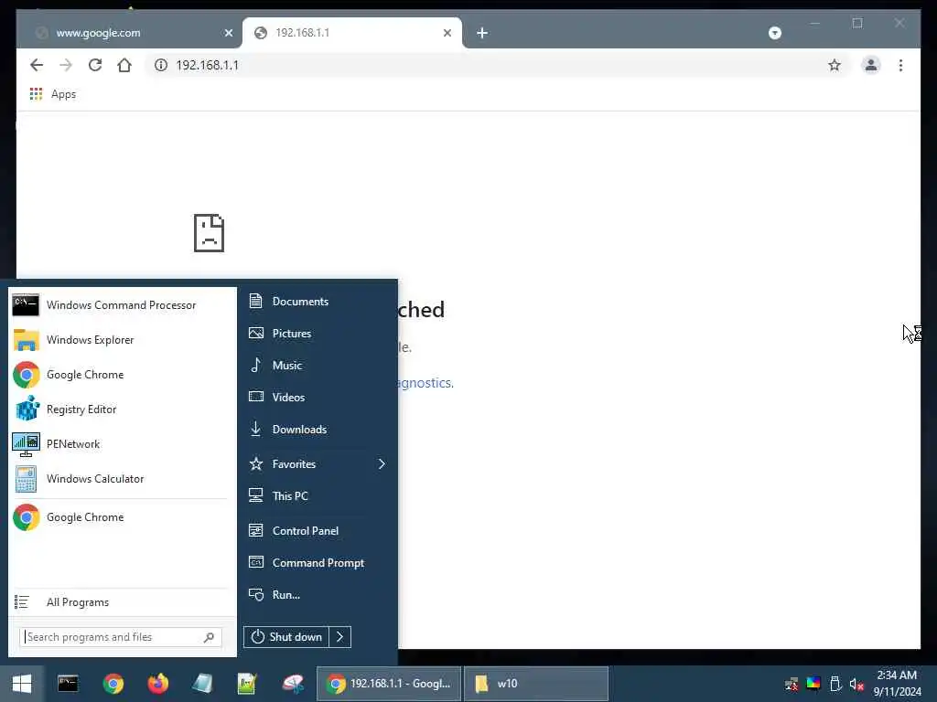
Task: Launch Firefox from the taskbar
Action: coord(157,684)
